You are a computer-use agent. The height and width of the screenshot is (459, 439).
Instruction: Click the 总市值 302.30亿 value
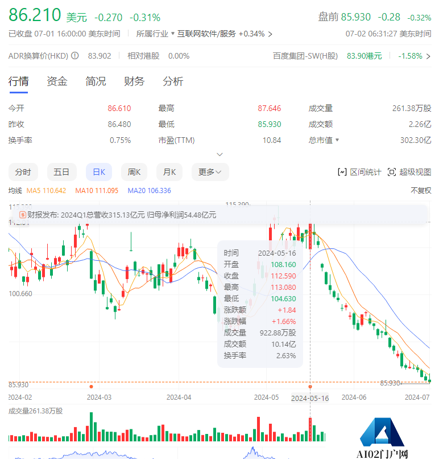coord(416,140)
